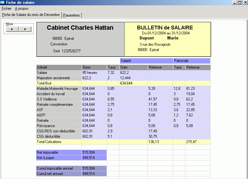Select the S.S Vieillesse row label
The width and height of the screenshot is (248, 179).
tap(59, 99)
